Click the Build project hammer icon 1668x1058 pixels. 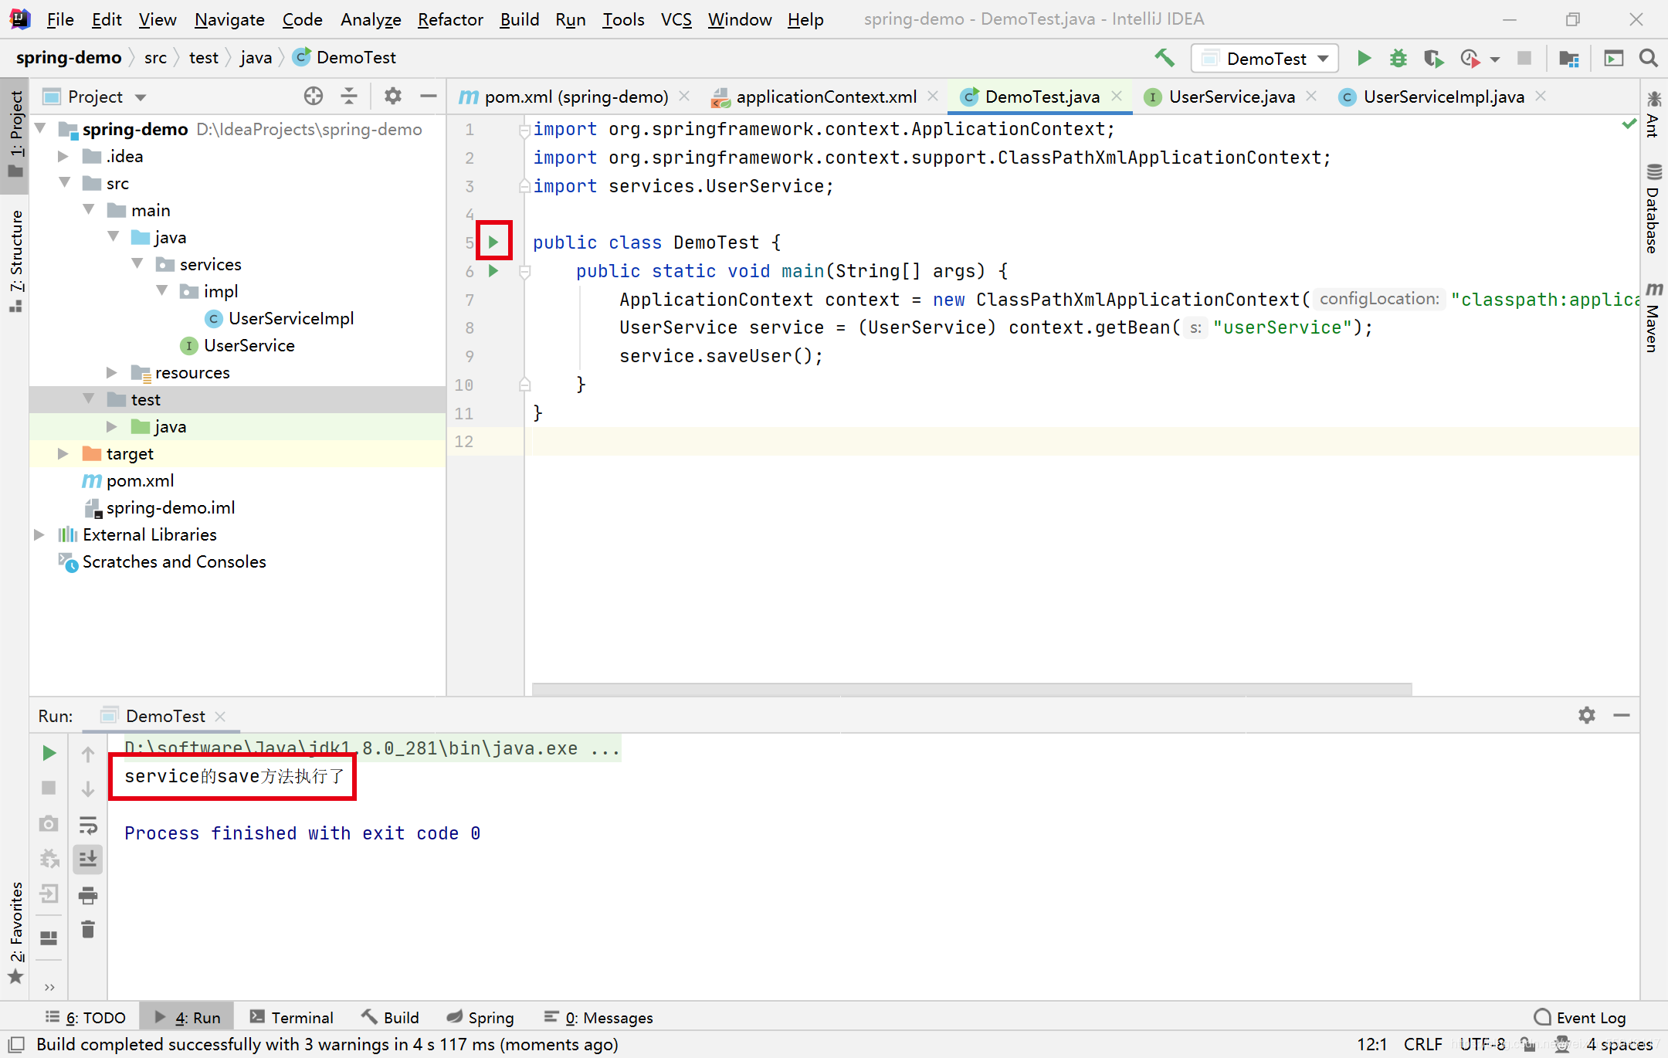[1164, 58]
